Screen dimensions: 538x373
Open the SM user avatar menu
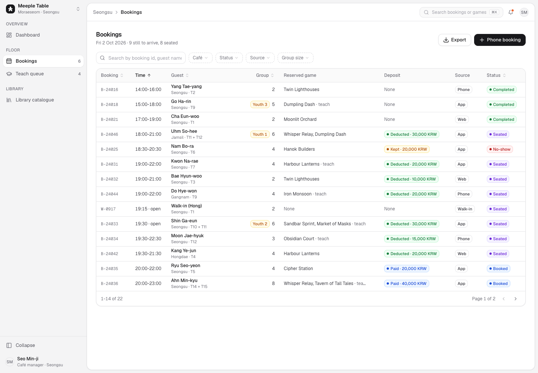tap(524, 12)
